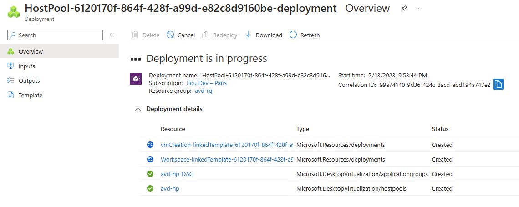Click the Microsoft.Resources/deployments type in vmCreation-linkedTemplate row
Viewport: 519px width, 207px height.
(341, 145)
